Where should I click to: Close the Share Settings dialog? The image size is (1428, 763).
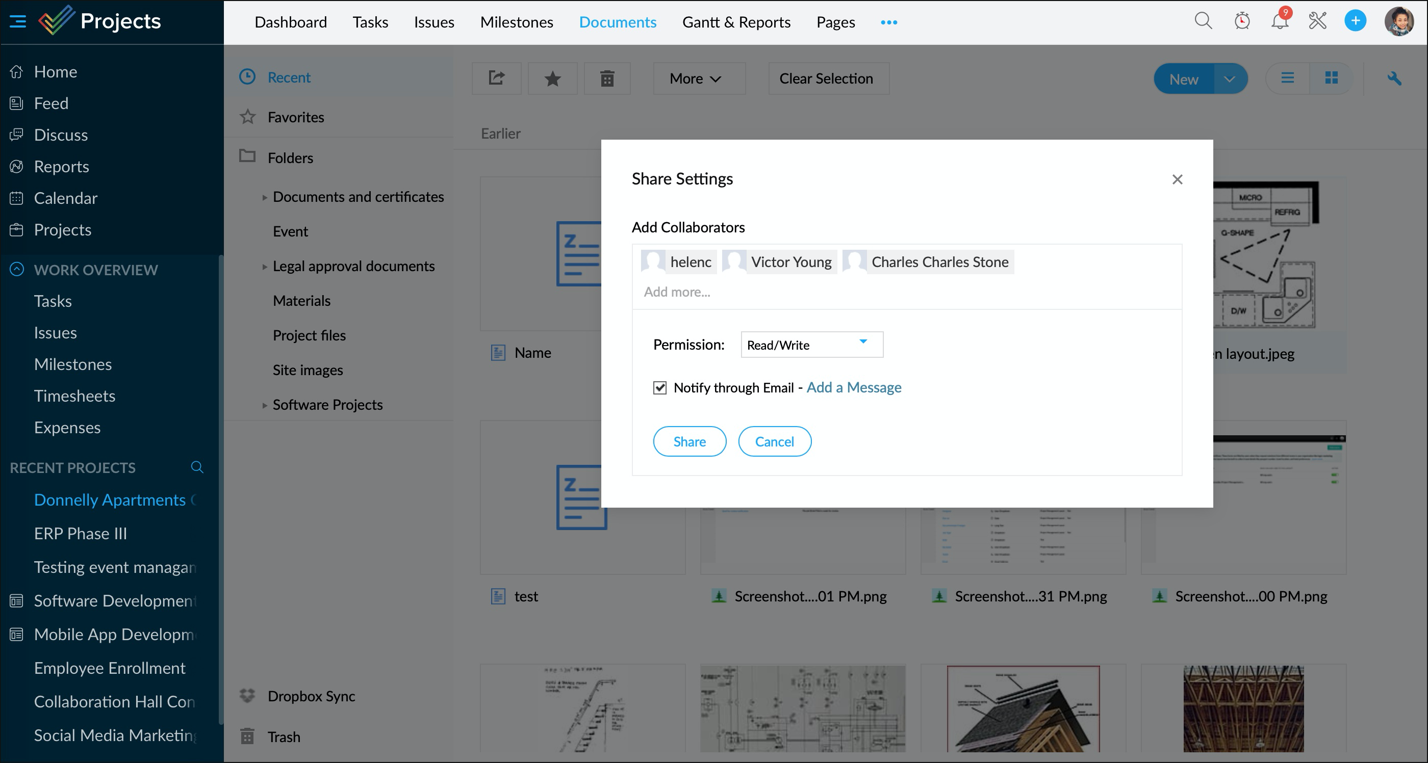click(x=1178, y=179)
